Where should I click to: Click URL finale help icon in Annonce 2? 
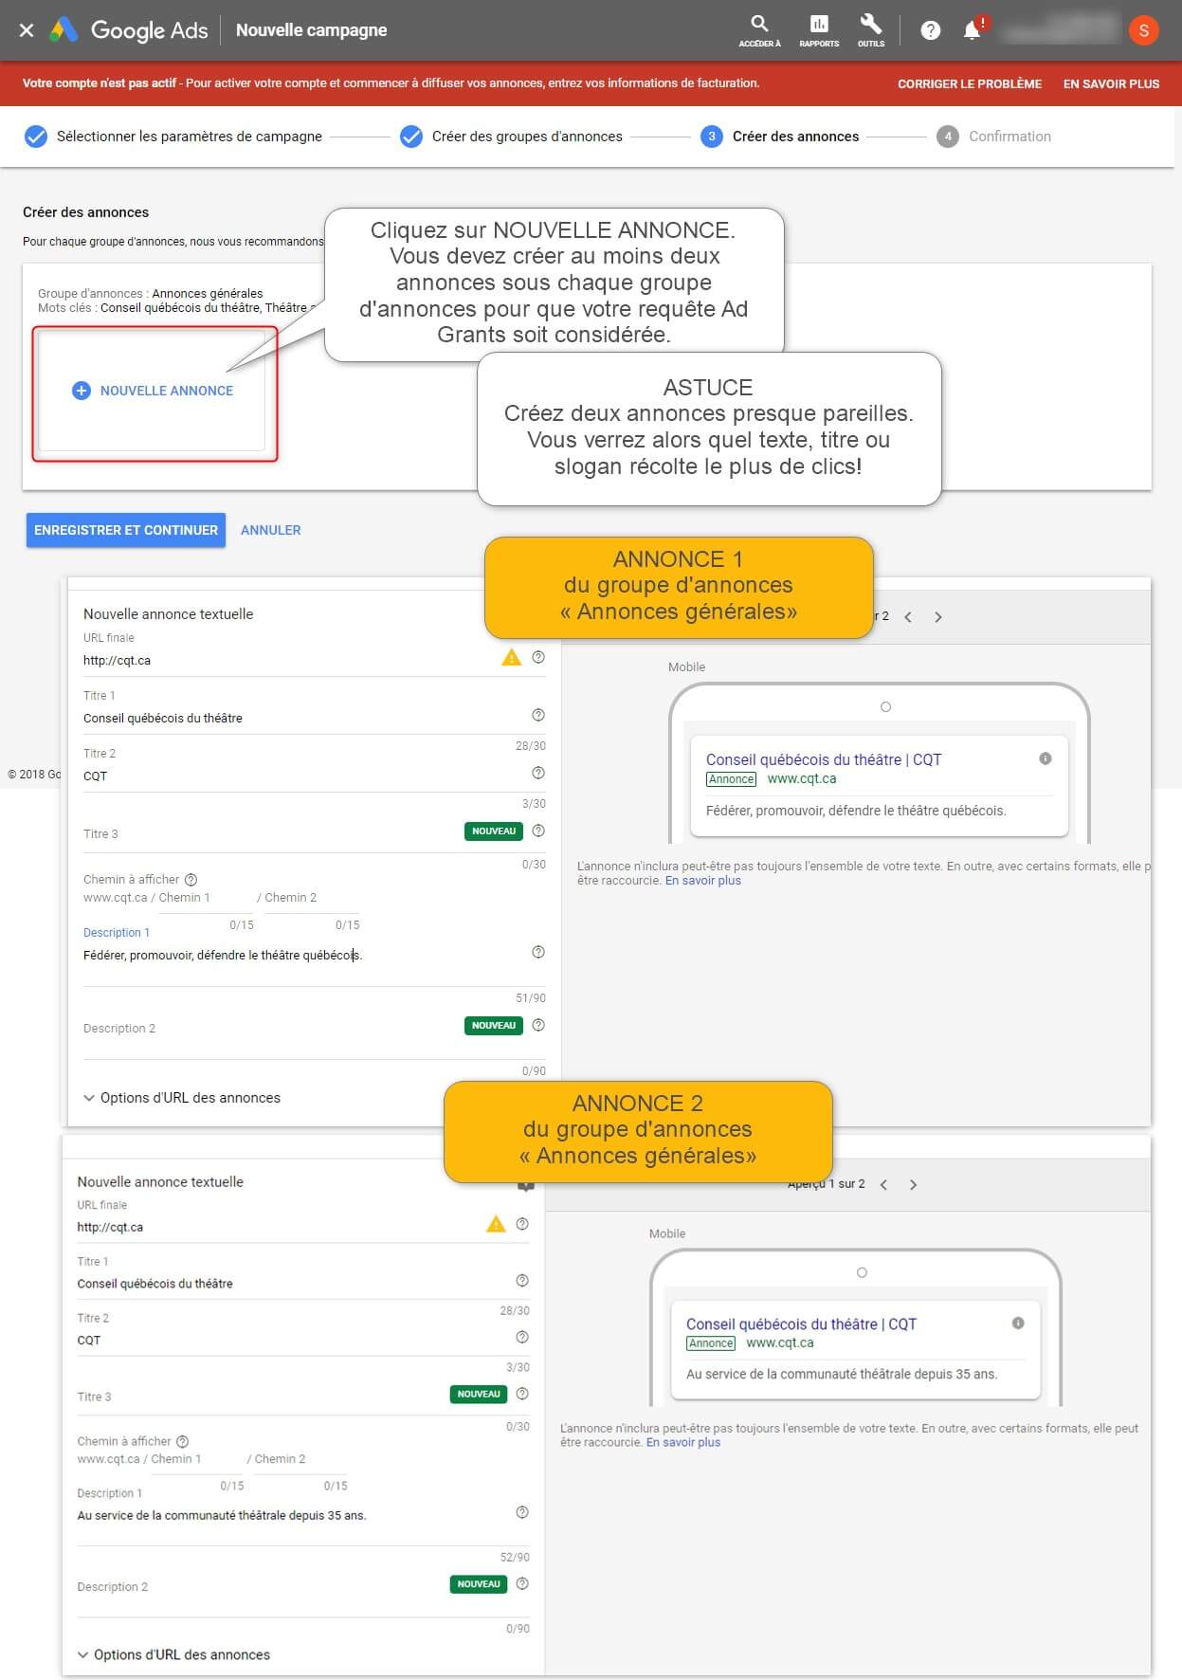click(x=522, y=1224)
